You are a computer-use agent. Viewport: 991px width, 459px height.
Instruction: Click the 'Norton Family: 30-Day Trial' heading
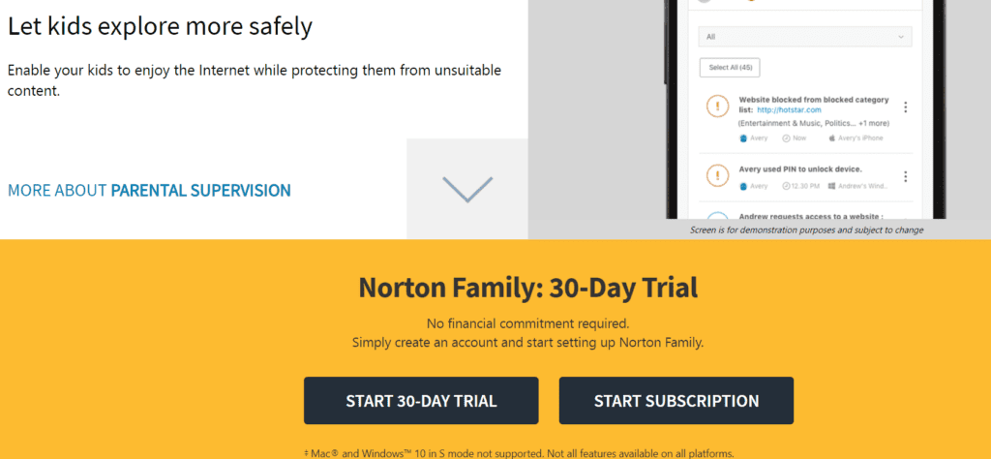[528, 288]
